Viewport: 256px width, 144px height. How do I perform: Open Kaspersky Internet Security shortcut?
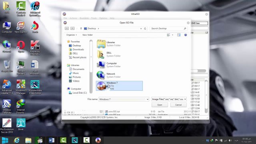[35, 48]
